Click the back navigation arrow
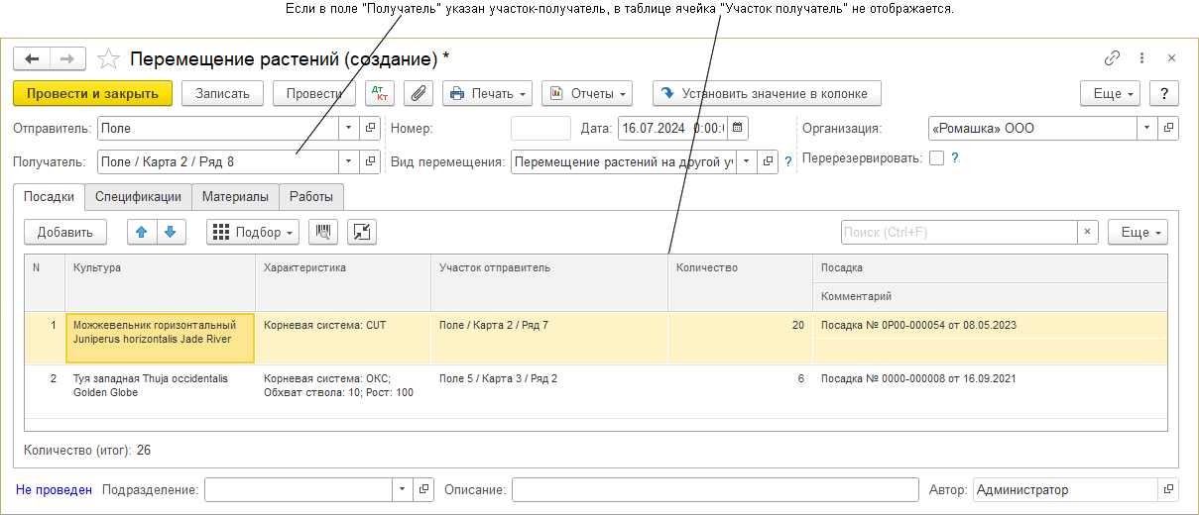Screen dimensions: 1199x515 click(32, 58)
